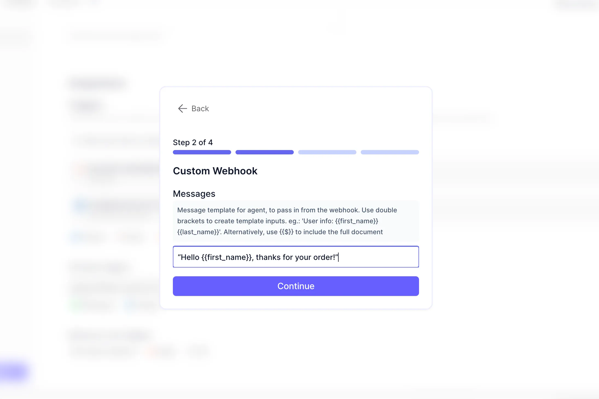Click the {{$}} example in help text

(x=286, y=232)
